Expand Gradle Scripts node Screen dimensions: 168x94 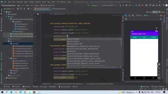4,78
